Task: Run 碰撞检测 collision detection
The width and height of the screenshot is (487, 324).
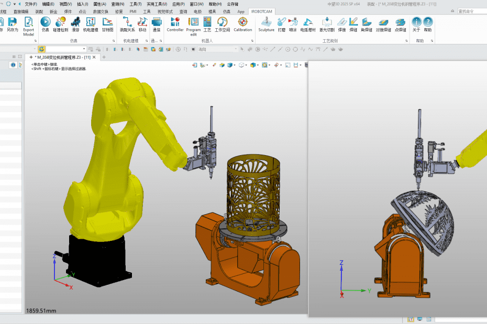Action: click(60, 25)
